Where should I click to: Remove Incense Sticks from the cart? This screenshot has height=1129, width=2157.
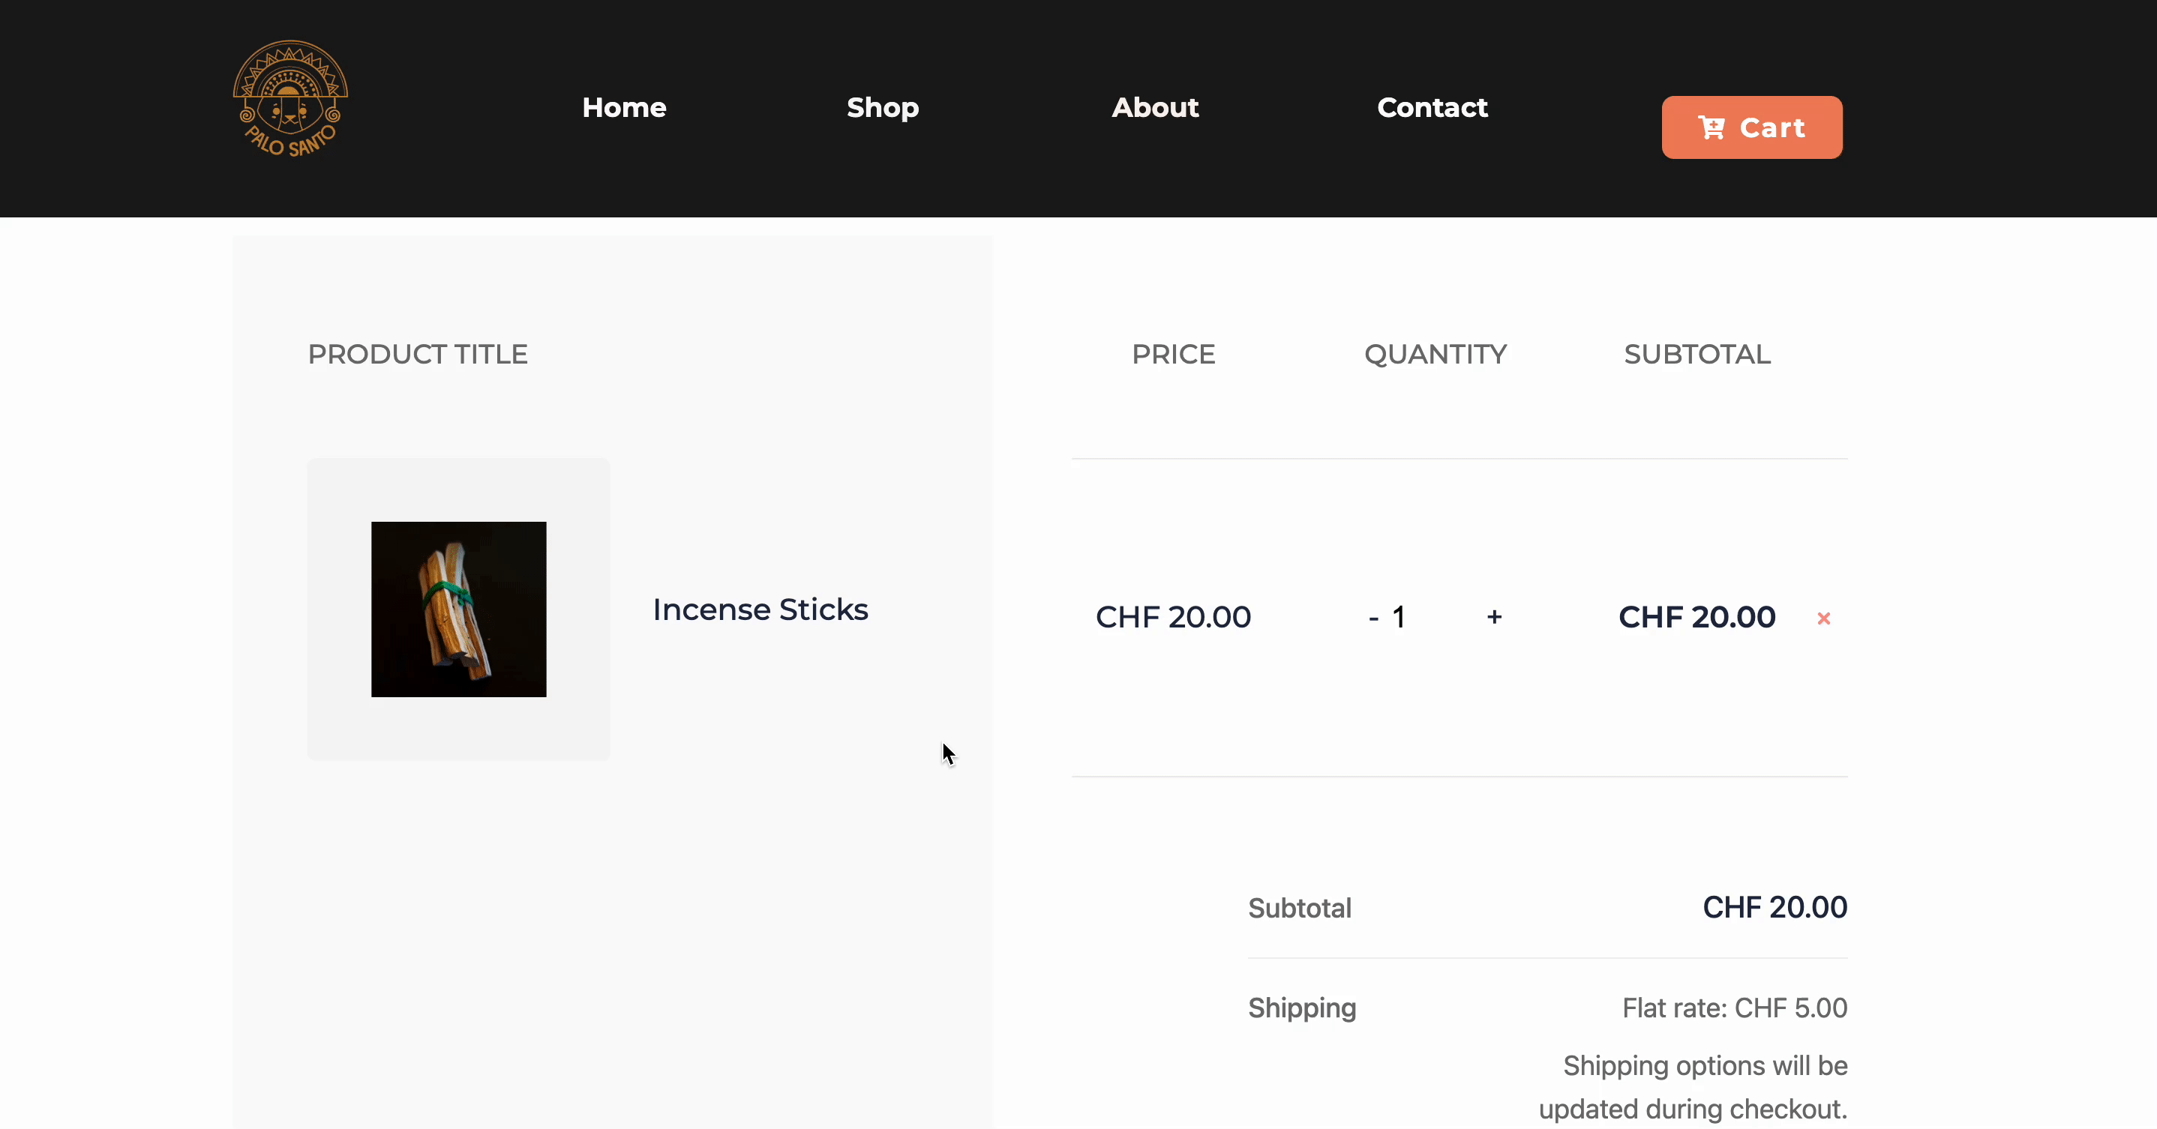pos(1824,618)
